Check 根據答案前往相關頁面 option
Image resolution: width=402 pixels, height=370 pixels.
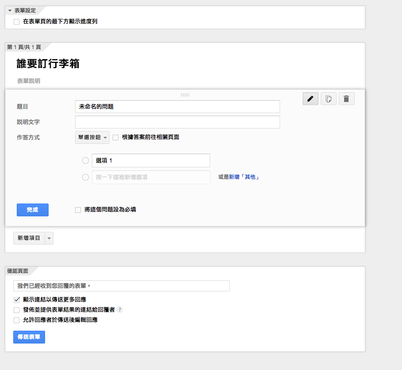click(116, 138)
